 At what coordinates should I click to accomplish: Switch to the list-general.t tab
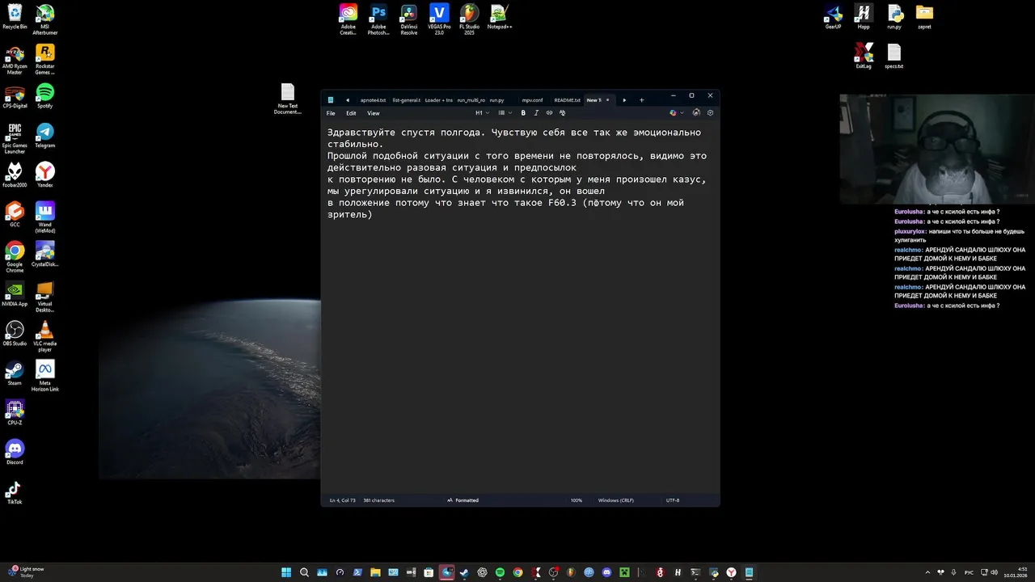(x=406, y=100)
